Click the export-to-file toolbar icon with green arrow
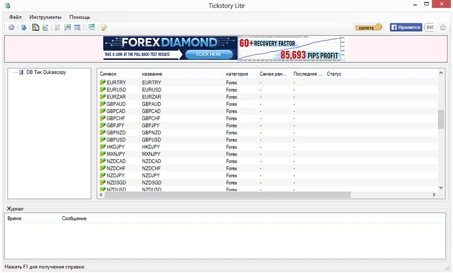 pos(45,27)
